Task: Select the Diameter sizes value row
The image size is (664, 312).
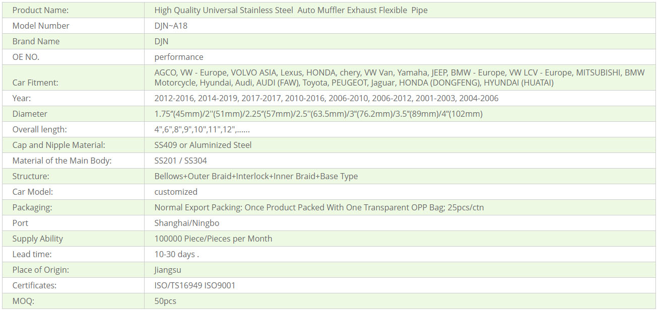Action: 400,114
